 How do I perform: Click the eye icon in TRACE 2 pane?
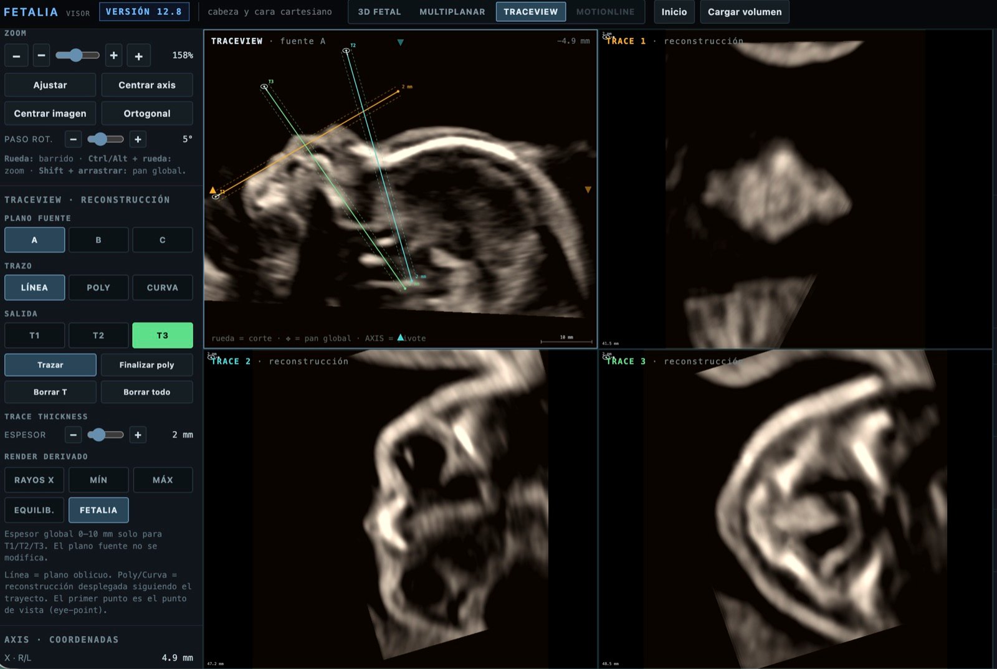tap(212, 358)
